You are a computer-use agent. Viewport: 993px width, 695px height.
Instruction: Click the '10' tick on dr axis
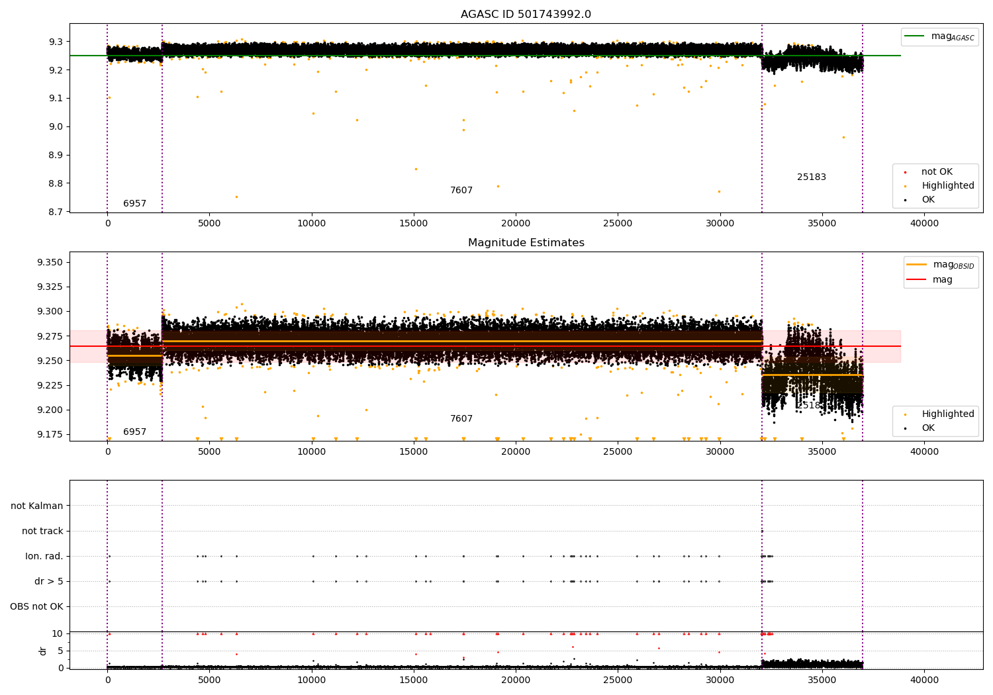58,634
